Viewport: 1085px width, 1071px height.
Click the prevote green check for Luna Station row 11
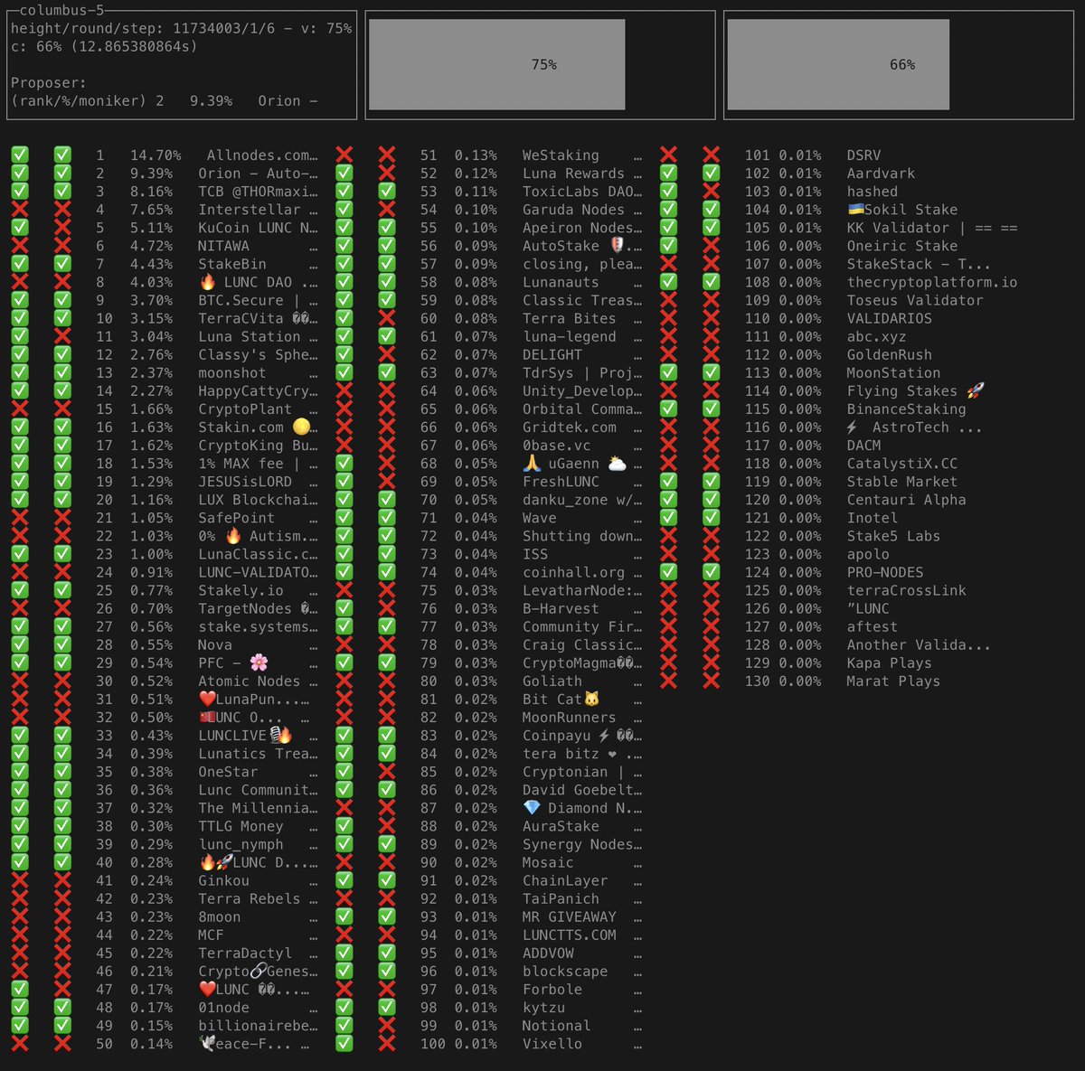point(20,336)
